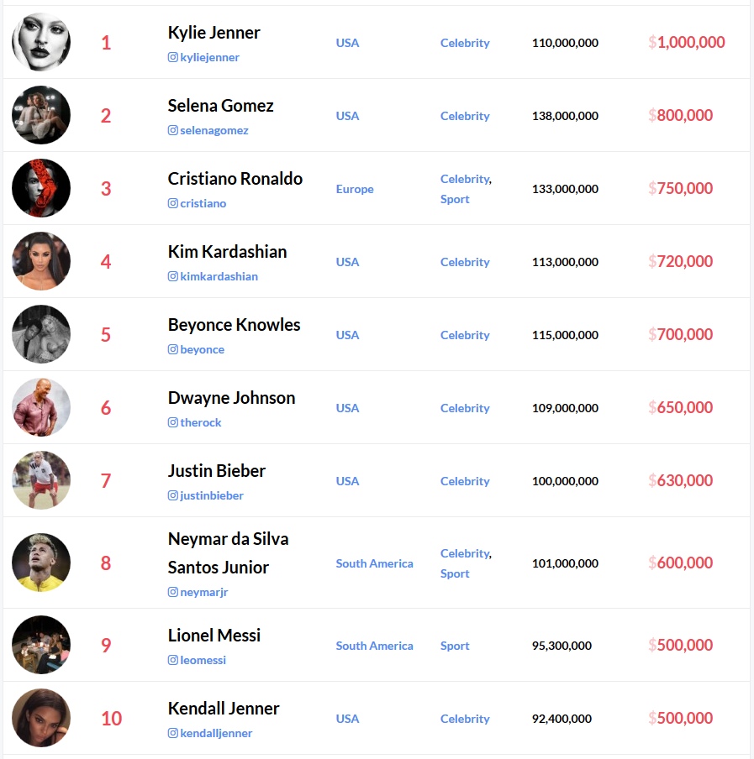Click Instagram icon next to cristiano
The height and width of the screenshot is (759, 754).
(172, 203)
